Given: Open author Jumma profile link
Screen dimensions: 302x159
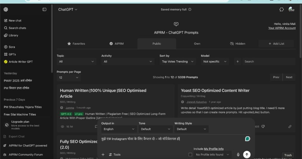Looking at the screenshot, I should click(70, 108).
